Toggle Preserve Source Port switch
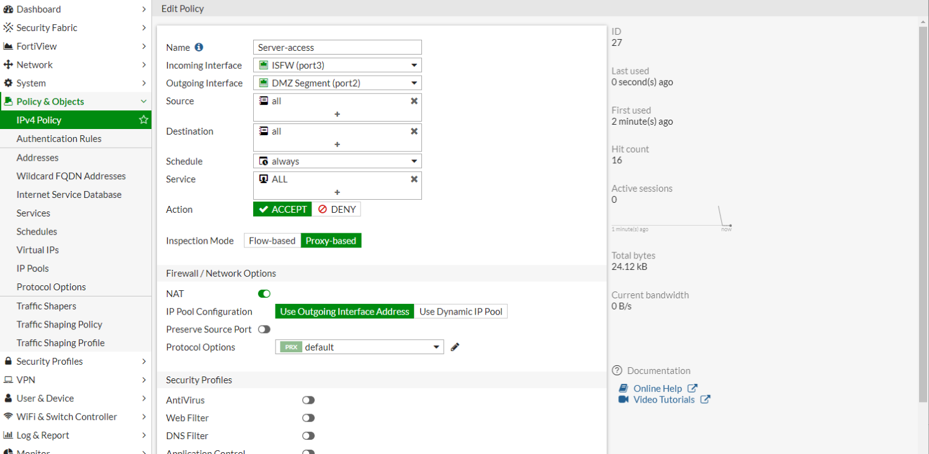 click(x=264, y=329)
